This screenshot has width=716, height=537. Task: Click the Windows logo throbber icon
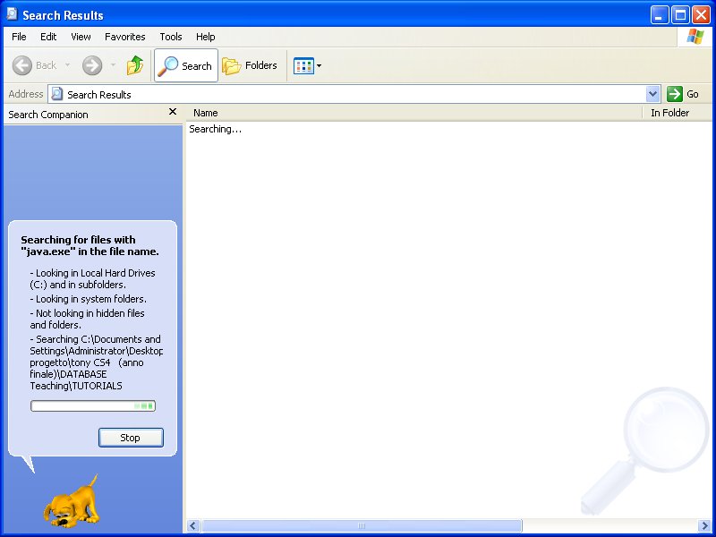[695, 37]
